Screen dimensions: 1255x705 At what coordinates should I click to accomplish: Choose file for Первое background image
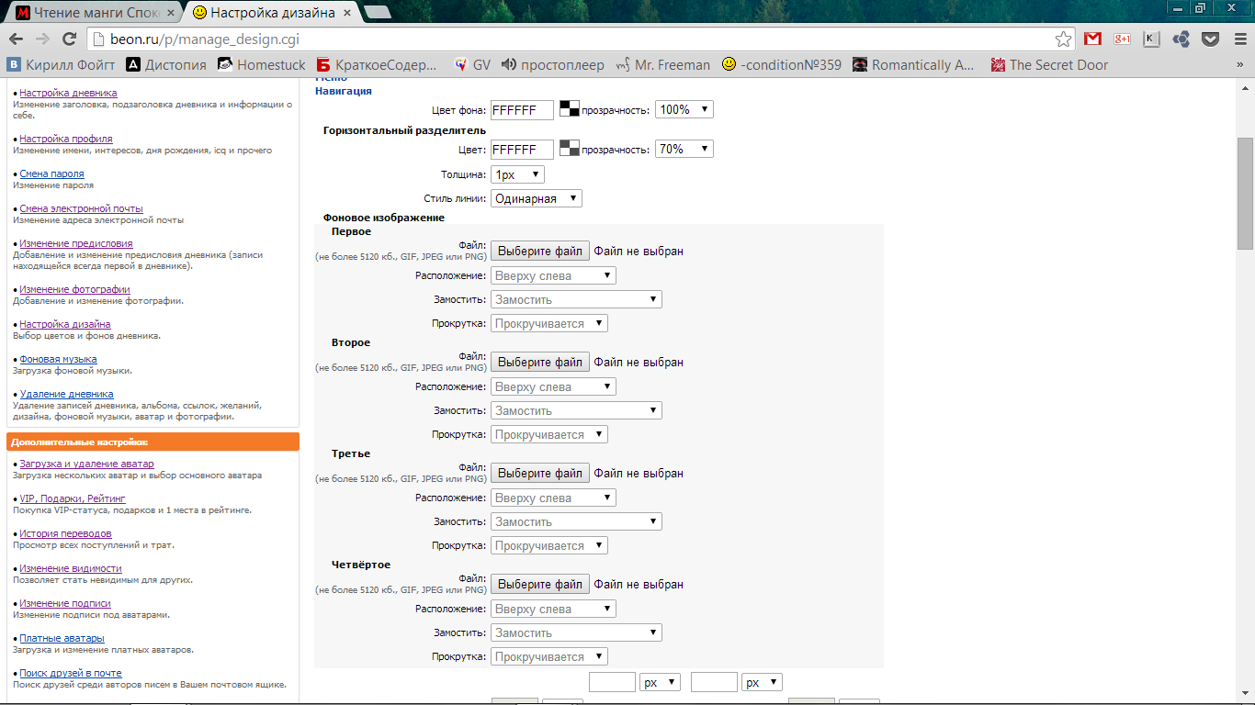coord(540,251)
